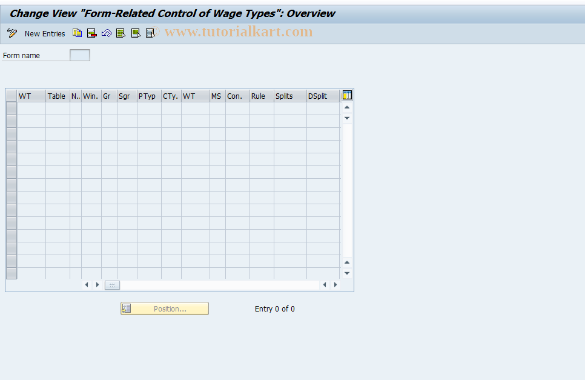The width and height of the screenshot is (585, 380).
Task: Click the Sgr column header
Action: pyautogui.click(x=127, y=96)
